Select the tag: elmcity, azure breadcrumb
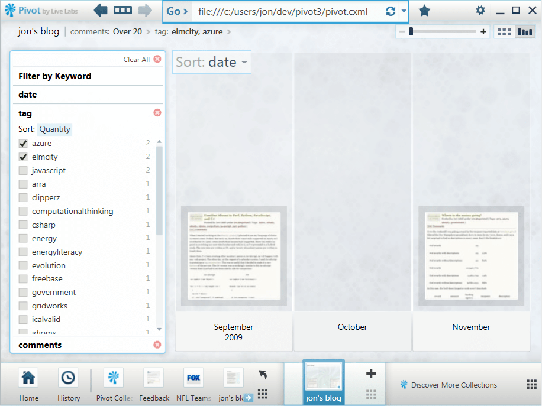Screen dimensions: 542x406 (189, 31)
